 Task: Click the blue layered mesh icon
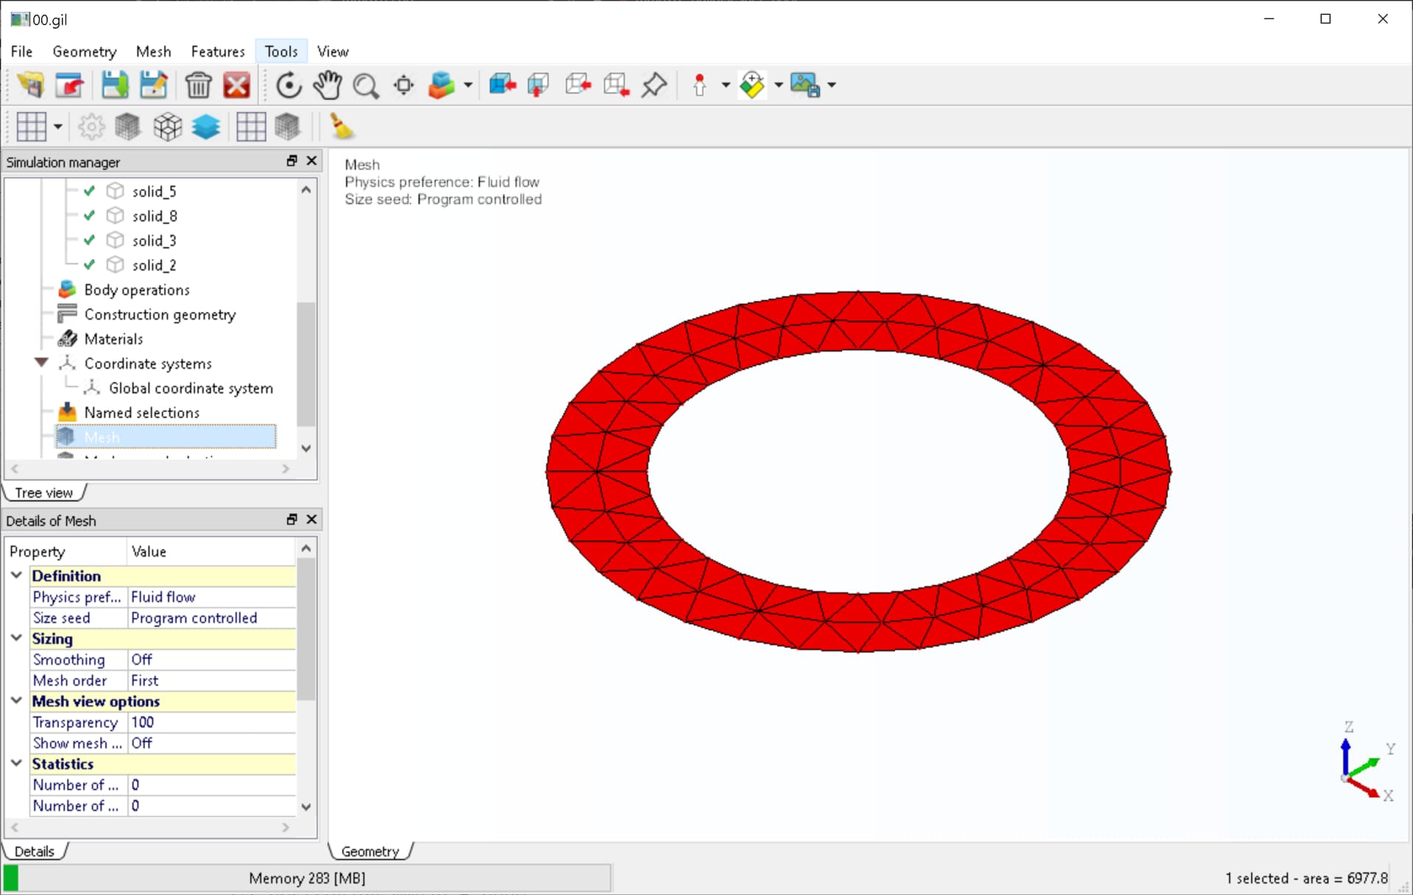[205, 127]
